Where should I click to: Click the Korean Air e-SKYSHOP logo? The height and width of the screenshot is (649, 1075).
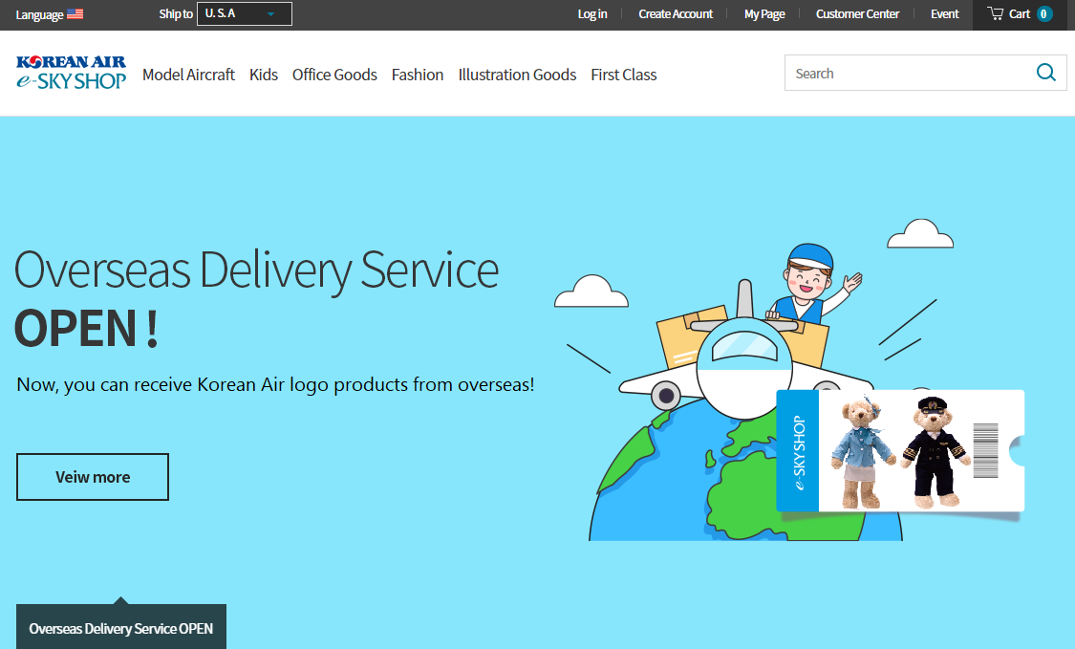(x=72, y=73)
